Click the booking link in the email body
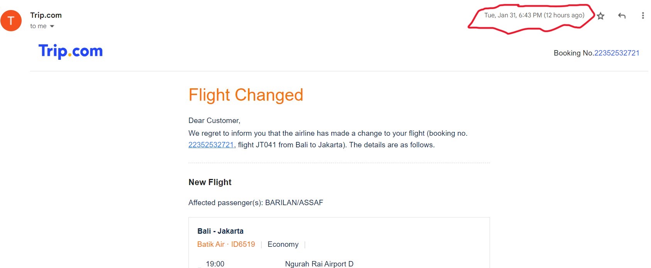The height and width of the screenshot is (268, 651). click(211, 145)
